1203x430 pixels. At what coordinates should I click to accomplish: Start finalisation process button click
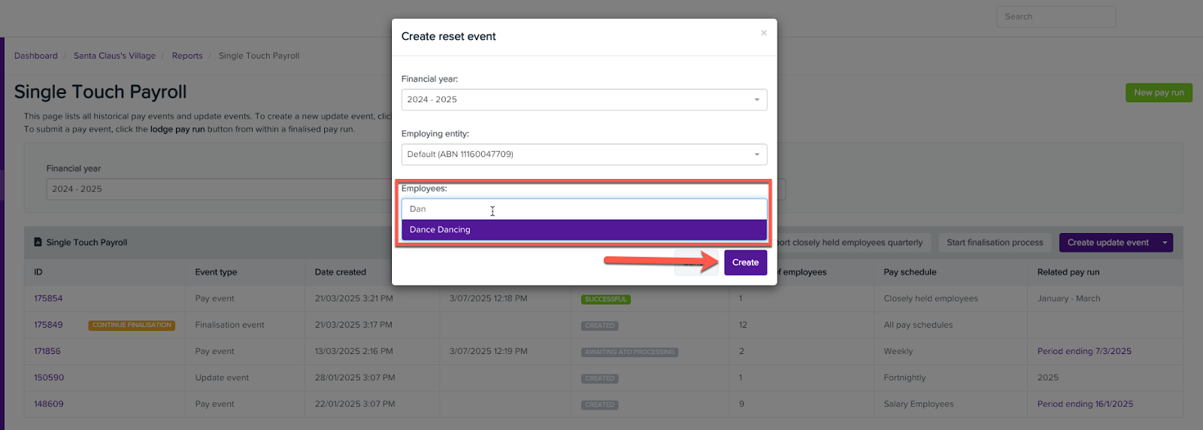coord(995,243)
